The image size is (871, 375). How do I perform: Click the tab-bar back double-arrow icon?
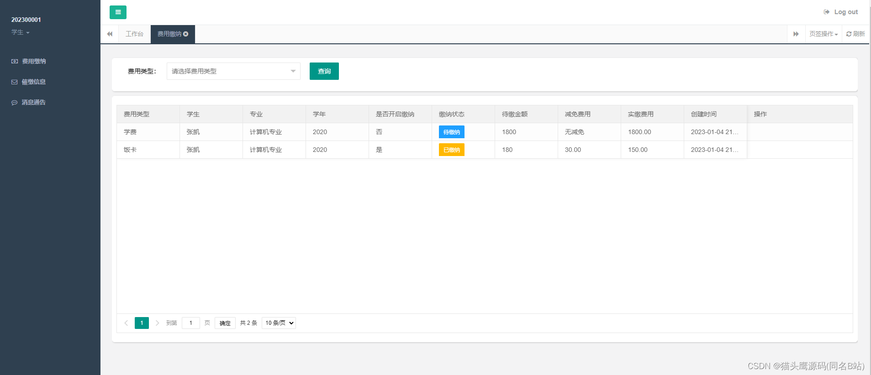(110, 34)
